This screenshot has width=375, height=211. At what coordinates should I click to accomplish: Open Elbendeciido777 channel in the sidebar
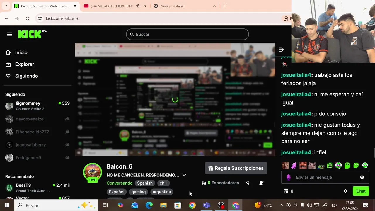[37, 132]
